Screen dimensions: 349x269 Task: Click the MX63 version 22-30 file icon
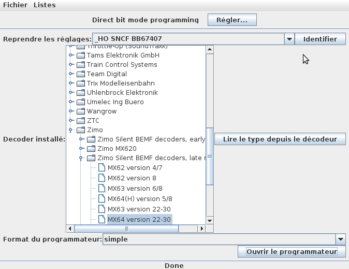pos(101,209)
